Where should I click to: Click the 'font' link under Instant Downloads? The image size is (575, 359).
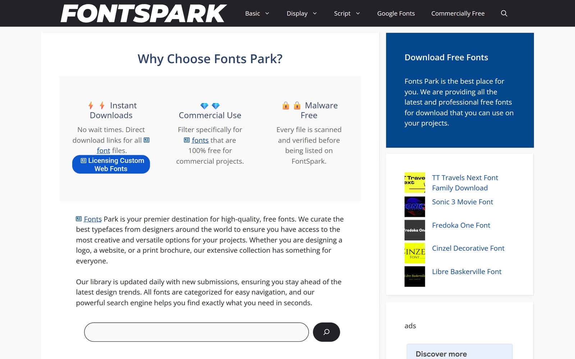click(103, 151)
